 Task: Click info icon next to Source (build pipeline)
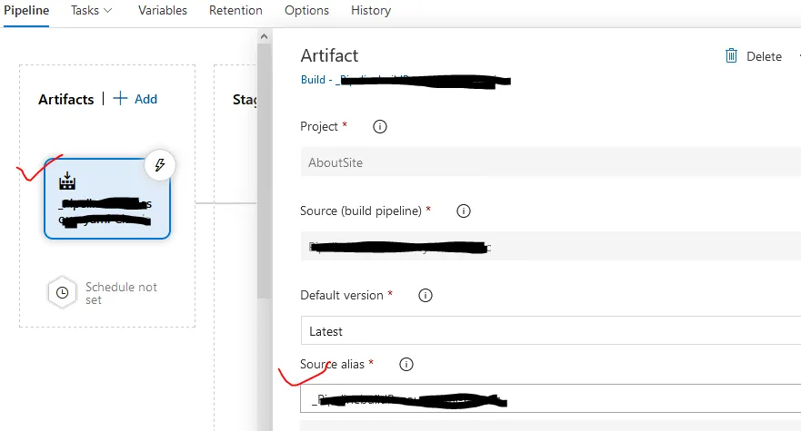(463, 211)
